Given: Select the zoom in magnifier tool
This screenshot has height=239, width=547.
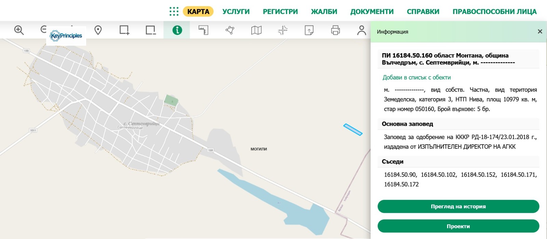Looking at the screenshot, I should 19,30.
